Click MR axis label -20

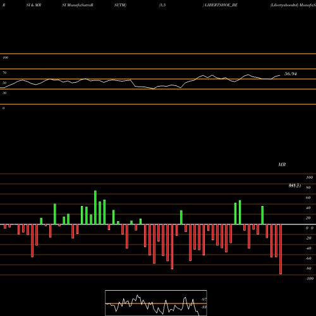[308, 238]
